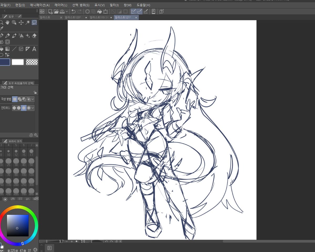Select the Eraser tool
This screenshot has height=252, width=315.
(x=34, y=36)
